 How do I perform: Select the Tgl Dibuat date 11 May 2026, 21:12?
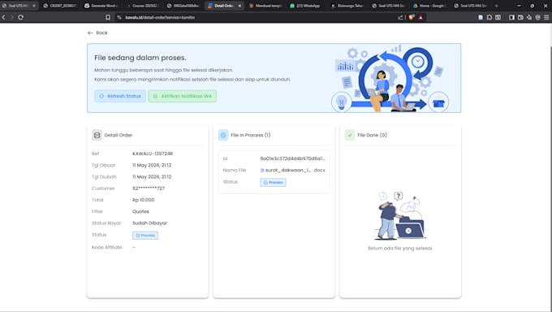click(x=152, y=165)
